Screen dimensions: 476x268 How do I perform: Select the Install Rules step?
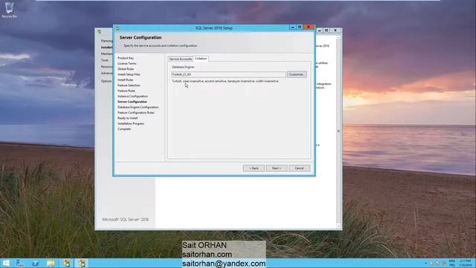pos(125,80)
